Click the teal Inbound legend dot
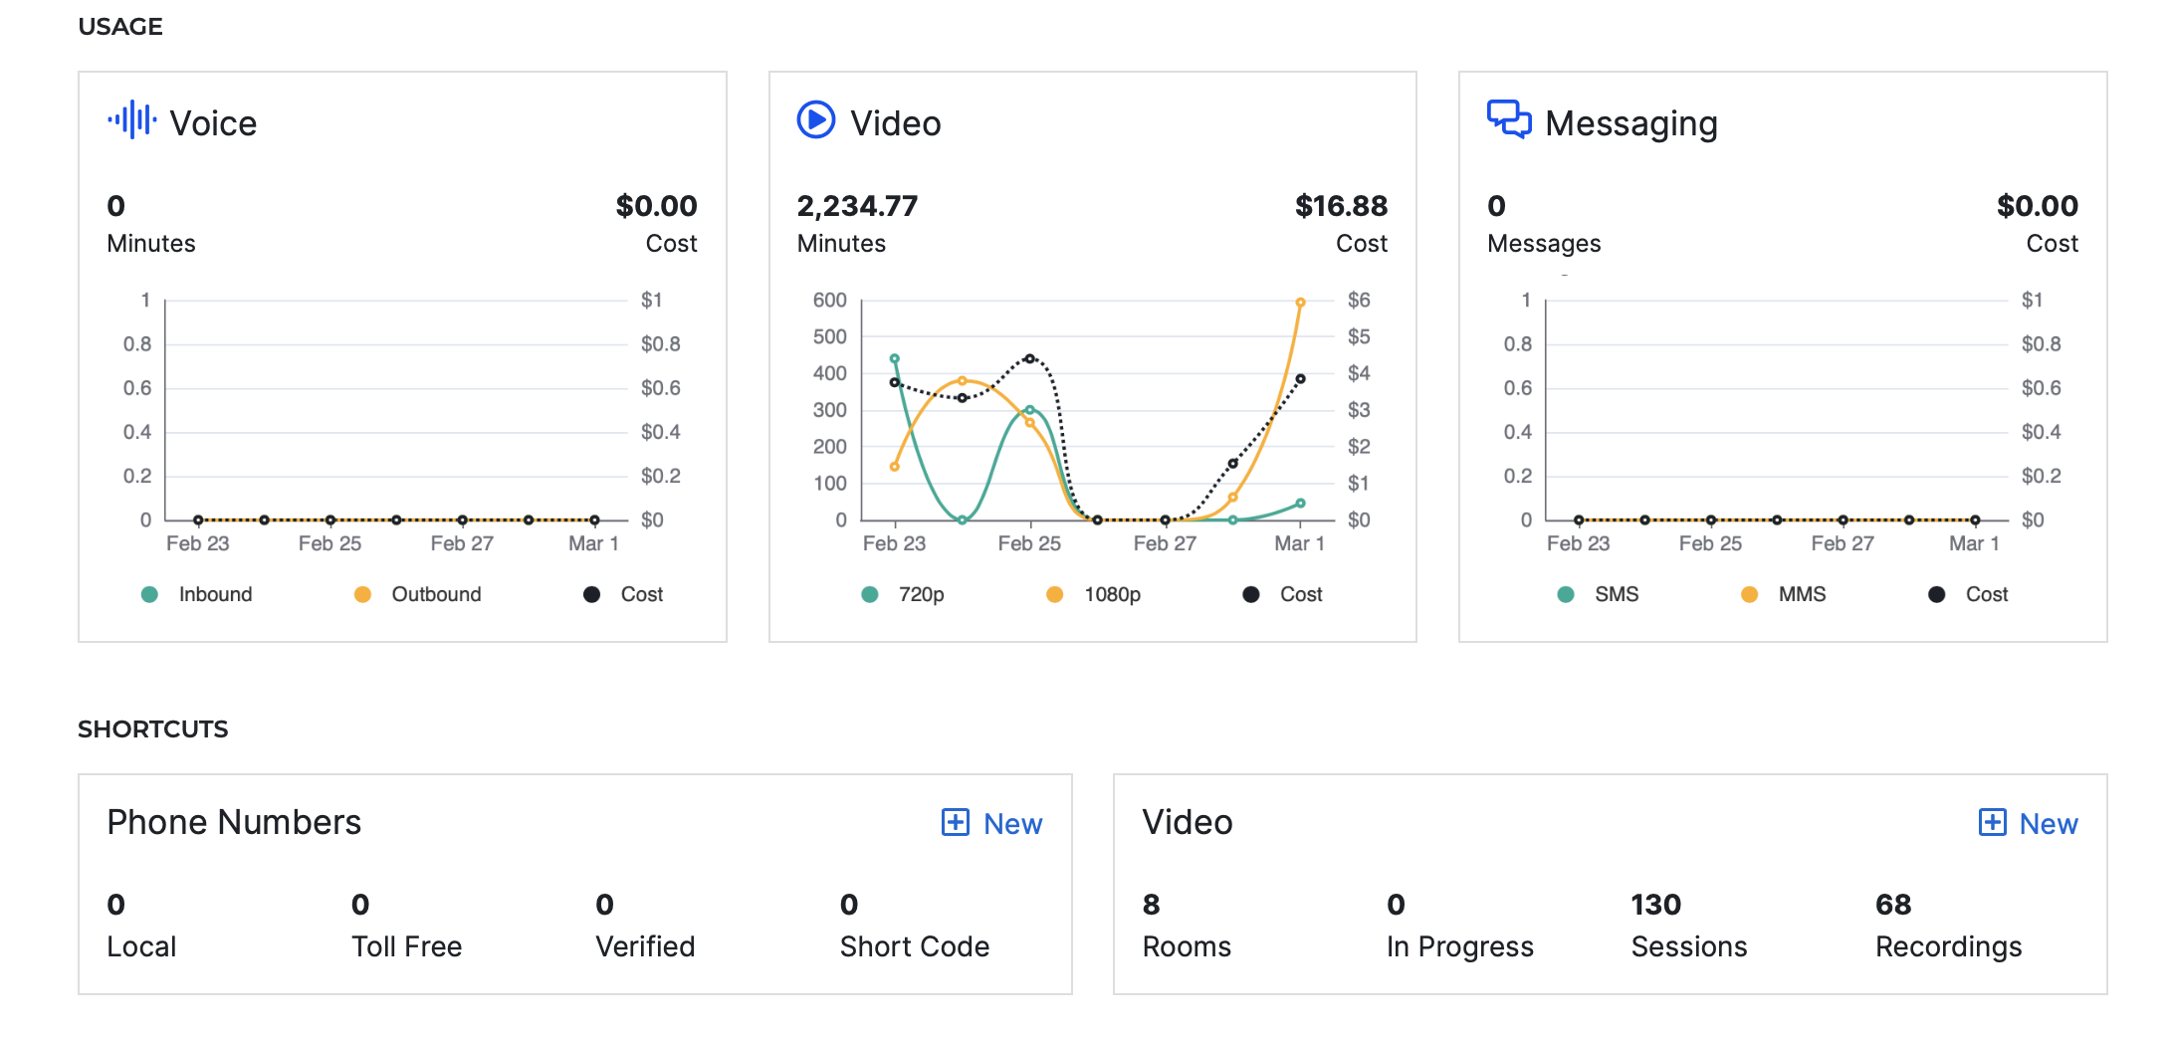Screen dimensions: 2172x1037 [x=149, y=594]
